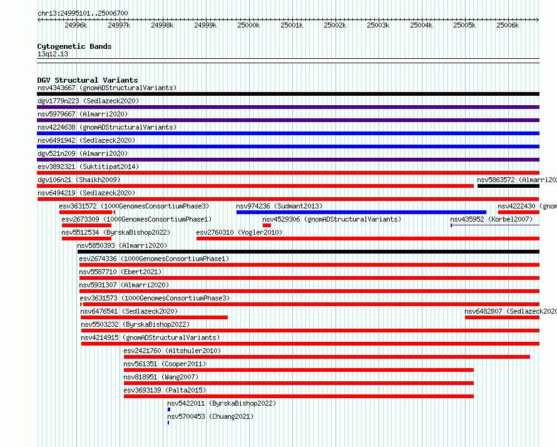Click red bar under nsv6476541 Sedlazeck2020

(154, 317)
